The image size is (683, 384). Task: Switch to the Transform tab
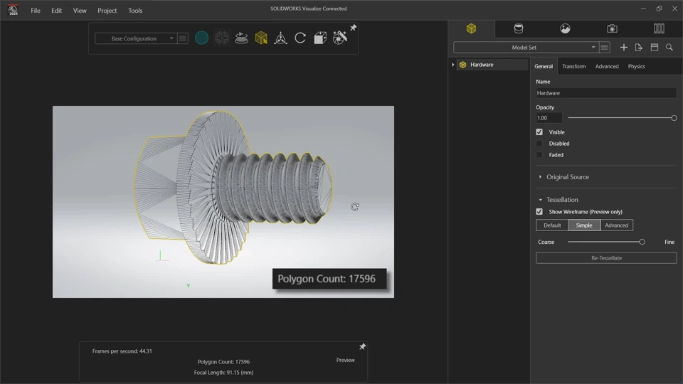[x=573, y=66]
